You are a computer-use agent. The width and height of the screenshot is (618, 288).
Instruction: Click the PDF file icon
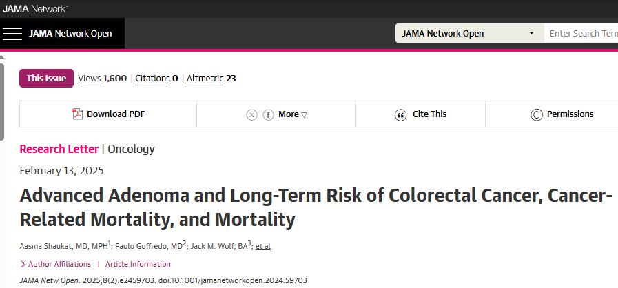[77, 114]
